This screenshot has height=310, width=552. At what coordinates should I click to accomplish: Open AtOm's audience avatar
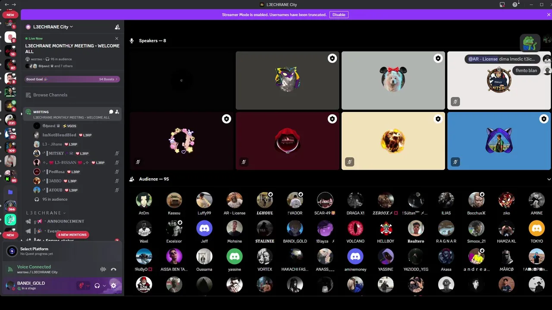pos(144,200)
